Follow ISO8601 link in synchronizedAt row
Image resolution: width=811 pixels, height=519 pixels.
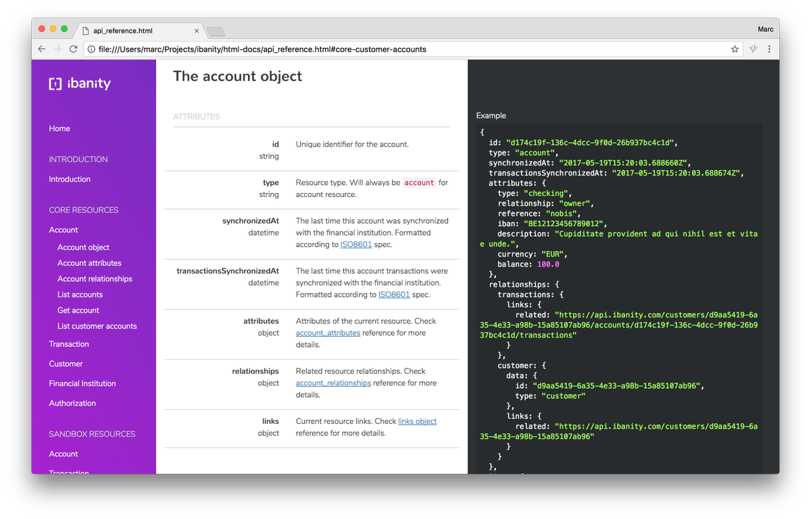click(355, 245)
